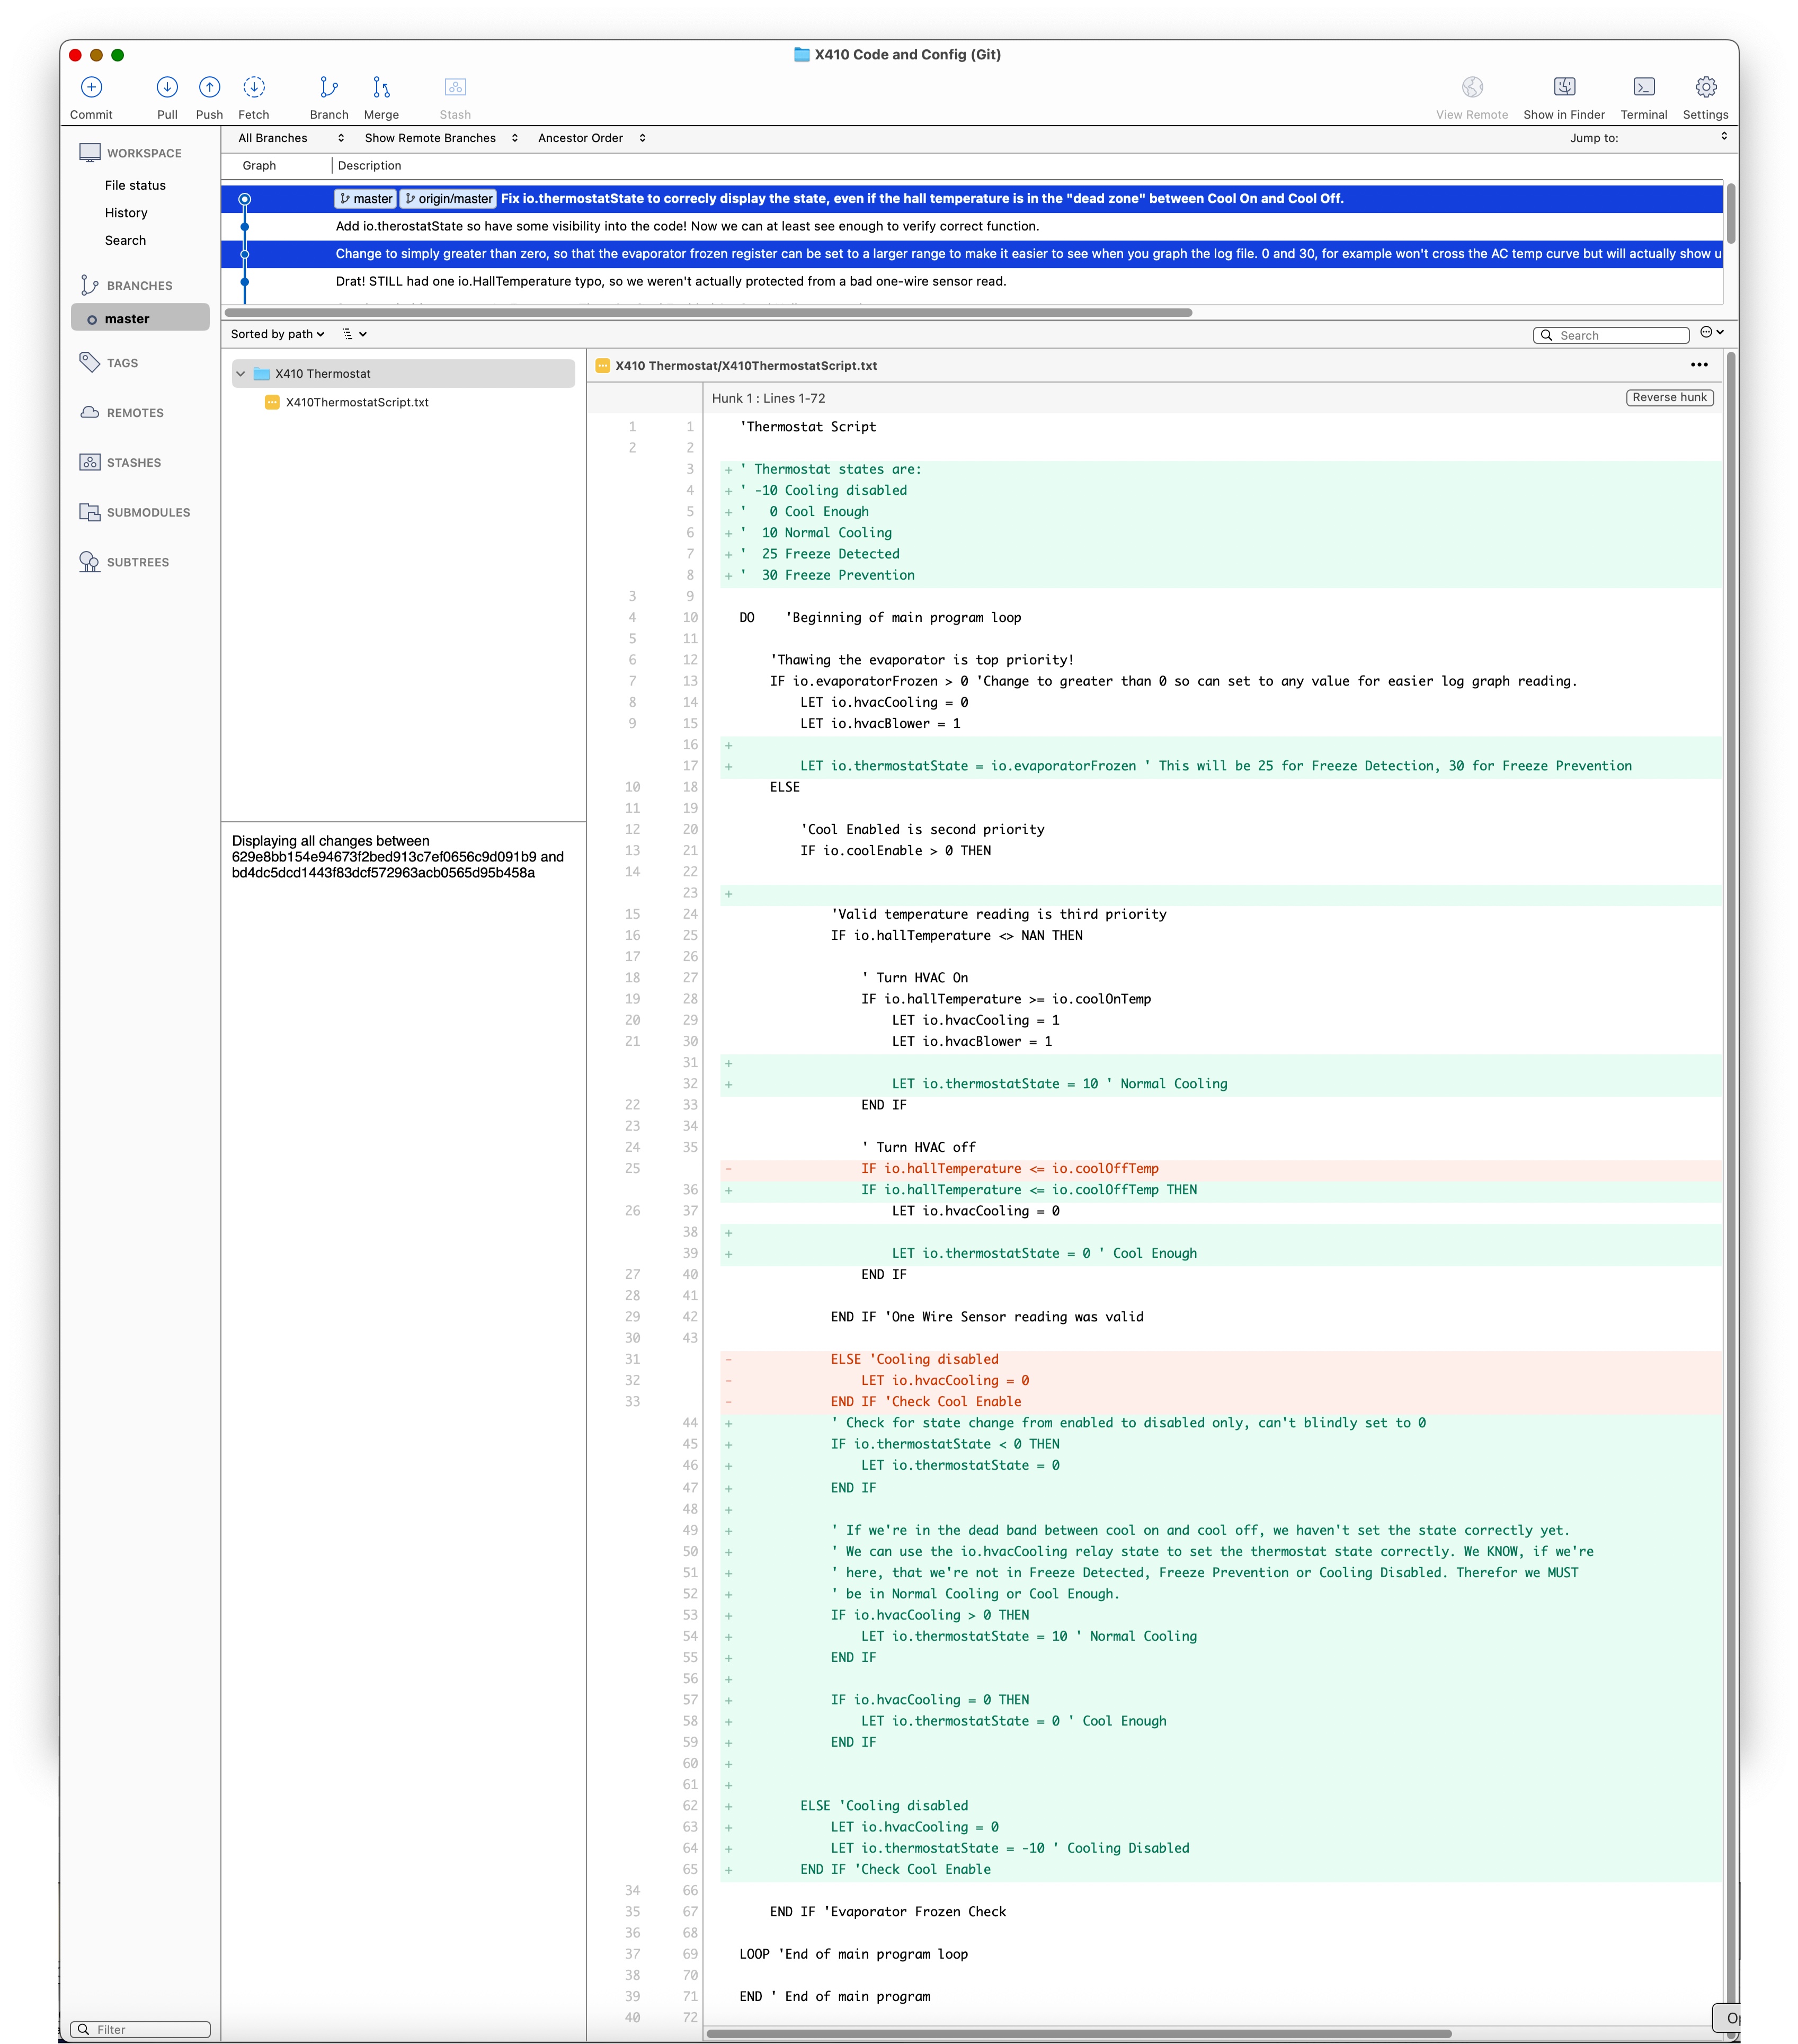Viewport: 1798px width, 2044px height.
Task: Click the Tags icon in sidebar
Action: 89,362
